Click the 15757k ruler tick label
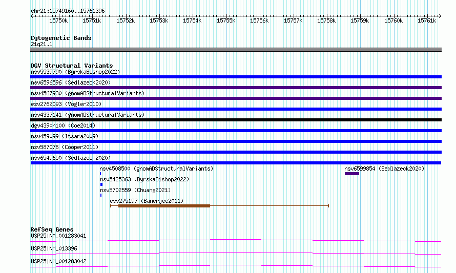This screenshot has height=273, width=456. [293, 20]
